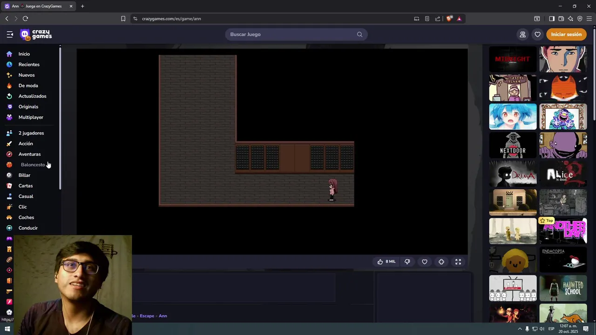Like the game with thumbs up

click(386, 262)
